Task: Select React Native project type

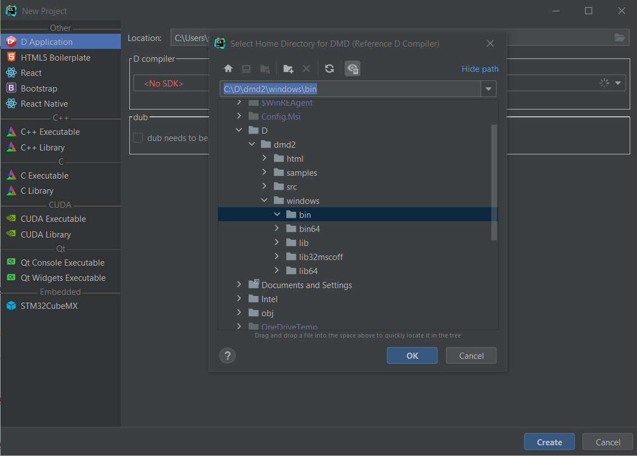Action: [61, 104]
